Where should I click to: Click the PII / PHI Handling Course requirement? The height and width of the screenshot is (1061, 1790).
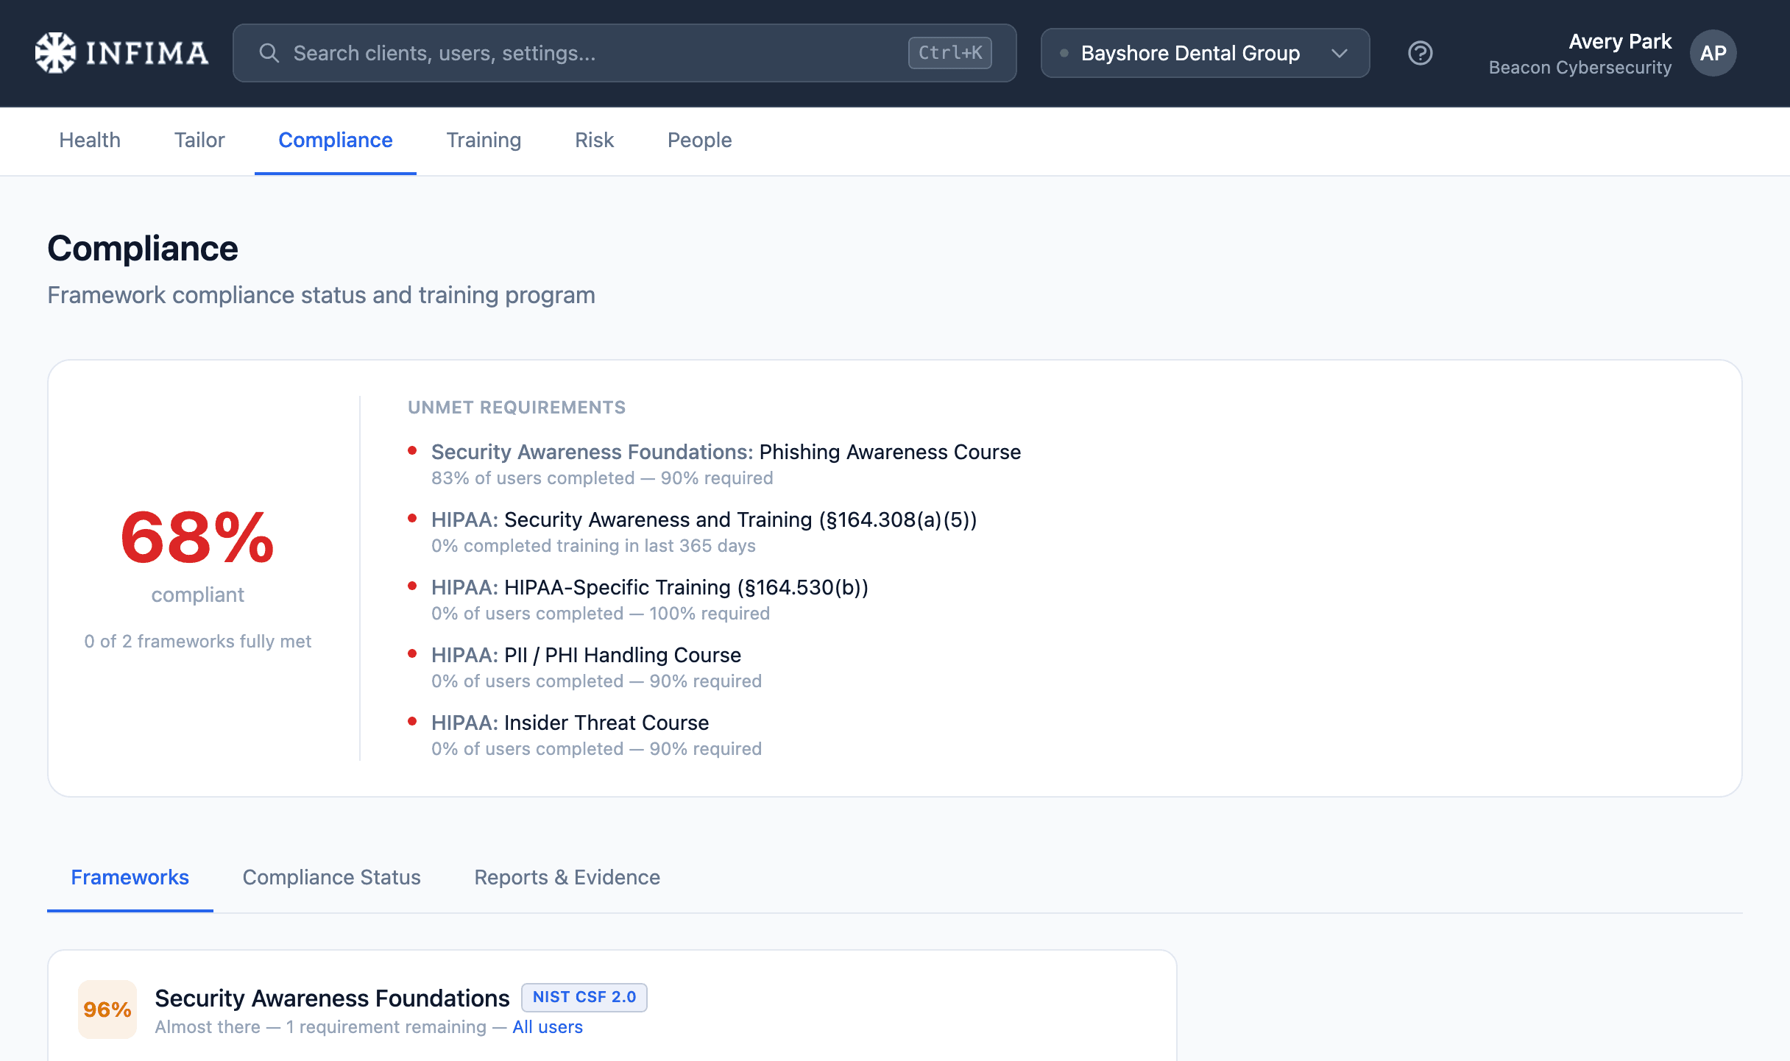586,655
